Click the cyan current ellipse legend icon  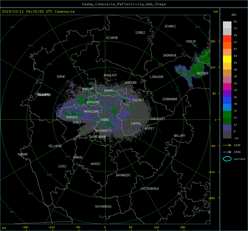227,159
